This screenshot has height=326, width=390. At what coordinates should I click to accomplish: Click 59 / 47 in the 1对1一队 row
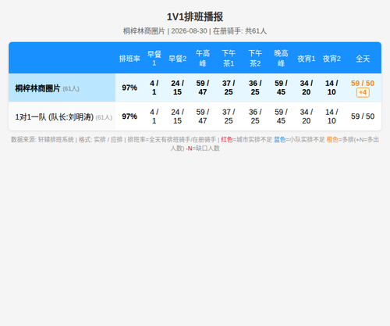(x=203, y=116)
